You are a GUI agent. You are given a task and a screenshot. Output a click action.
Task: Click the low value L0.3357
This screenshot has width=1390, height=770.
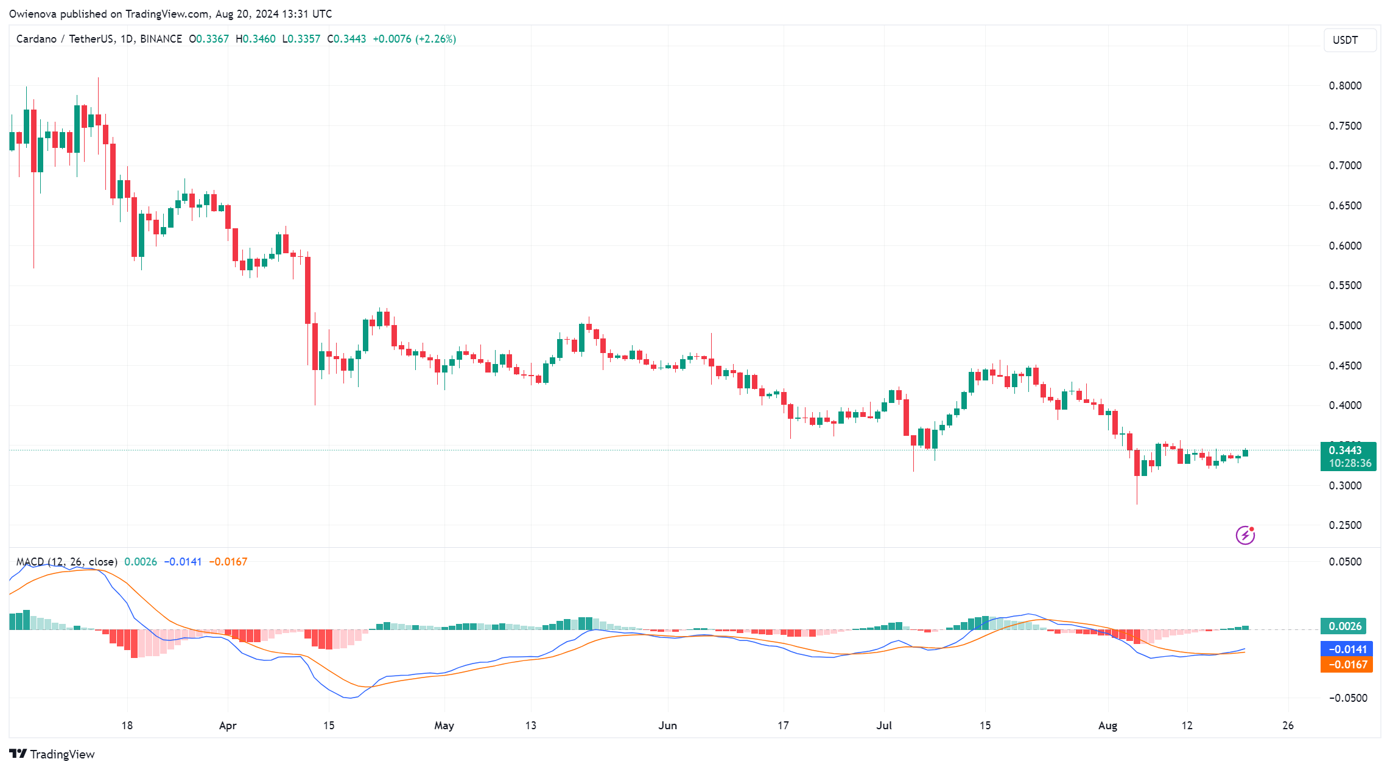pyautogui.click(x=301, y=39)
